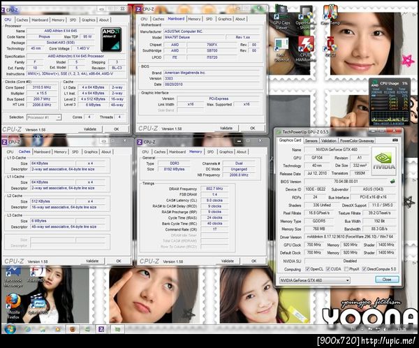Click the Windows Start orb
This screenshot has width=419, height=348.
(x=10, y=328)
